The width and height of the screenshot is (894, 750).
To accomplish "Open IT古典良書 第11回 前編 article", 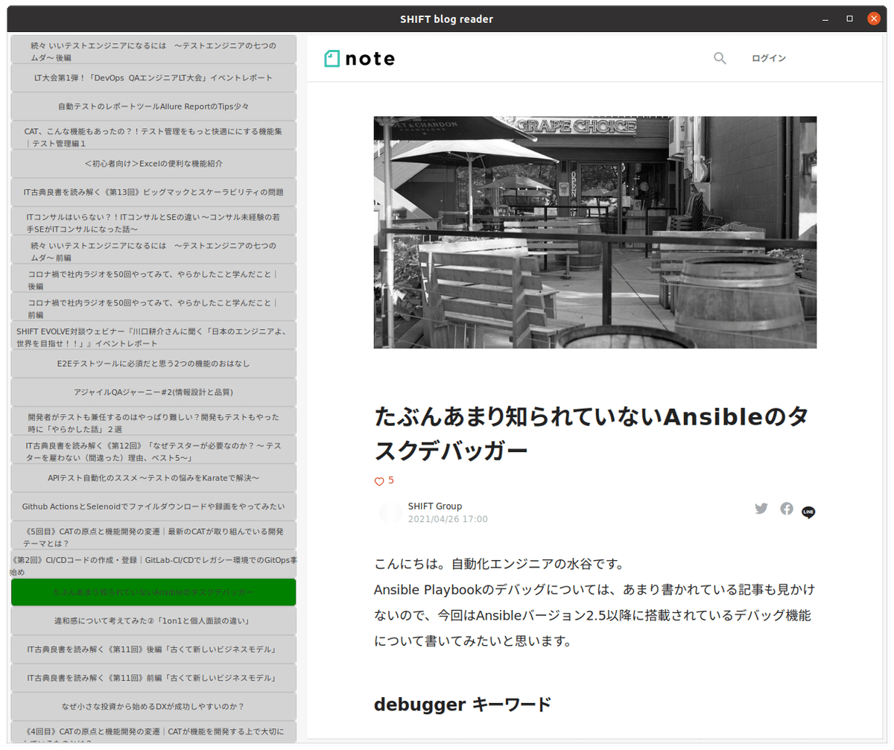I will coord(153,679).
